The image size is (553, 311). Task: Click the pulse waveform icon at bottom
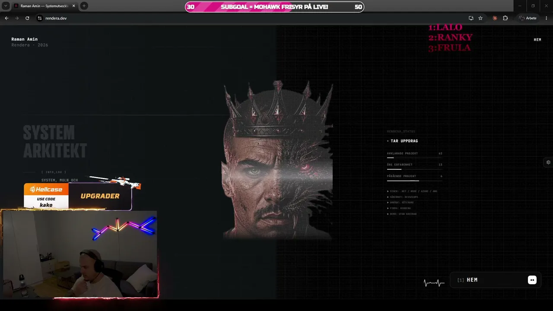coord(434,283)
